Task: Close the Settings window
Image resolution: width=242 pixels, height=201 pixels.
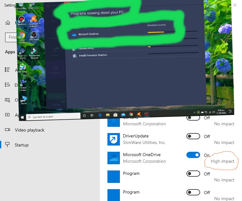Action: click(235, 5)
